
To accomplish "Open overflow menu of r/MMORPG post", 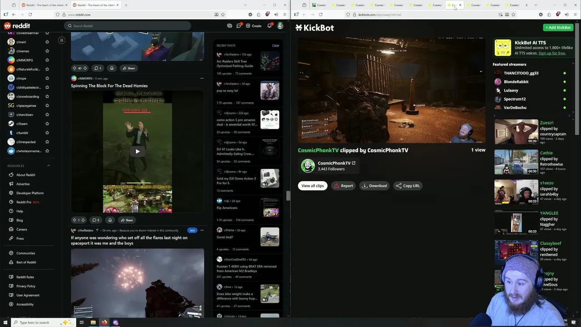I will [202, 78].
